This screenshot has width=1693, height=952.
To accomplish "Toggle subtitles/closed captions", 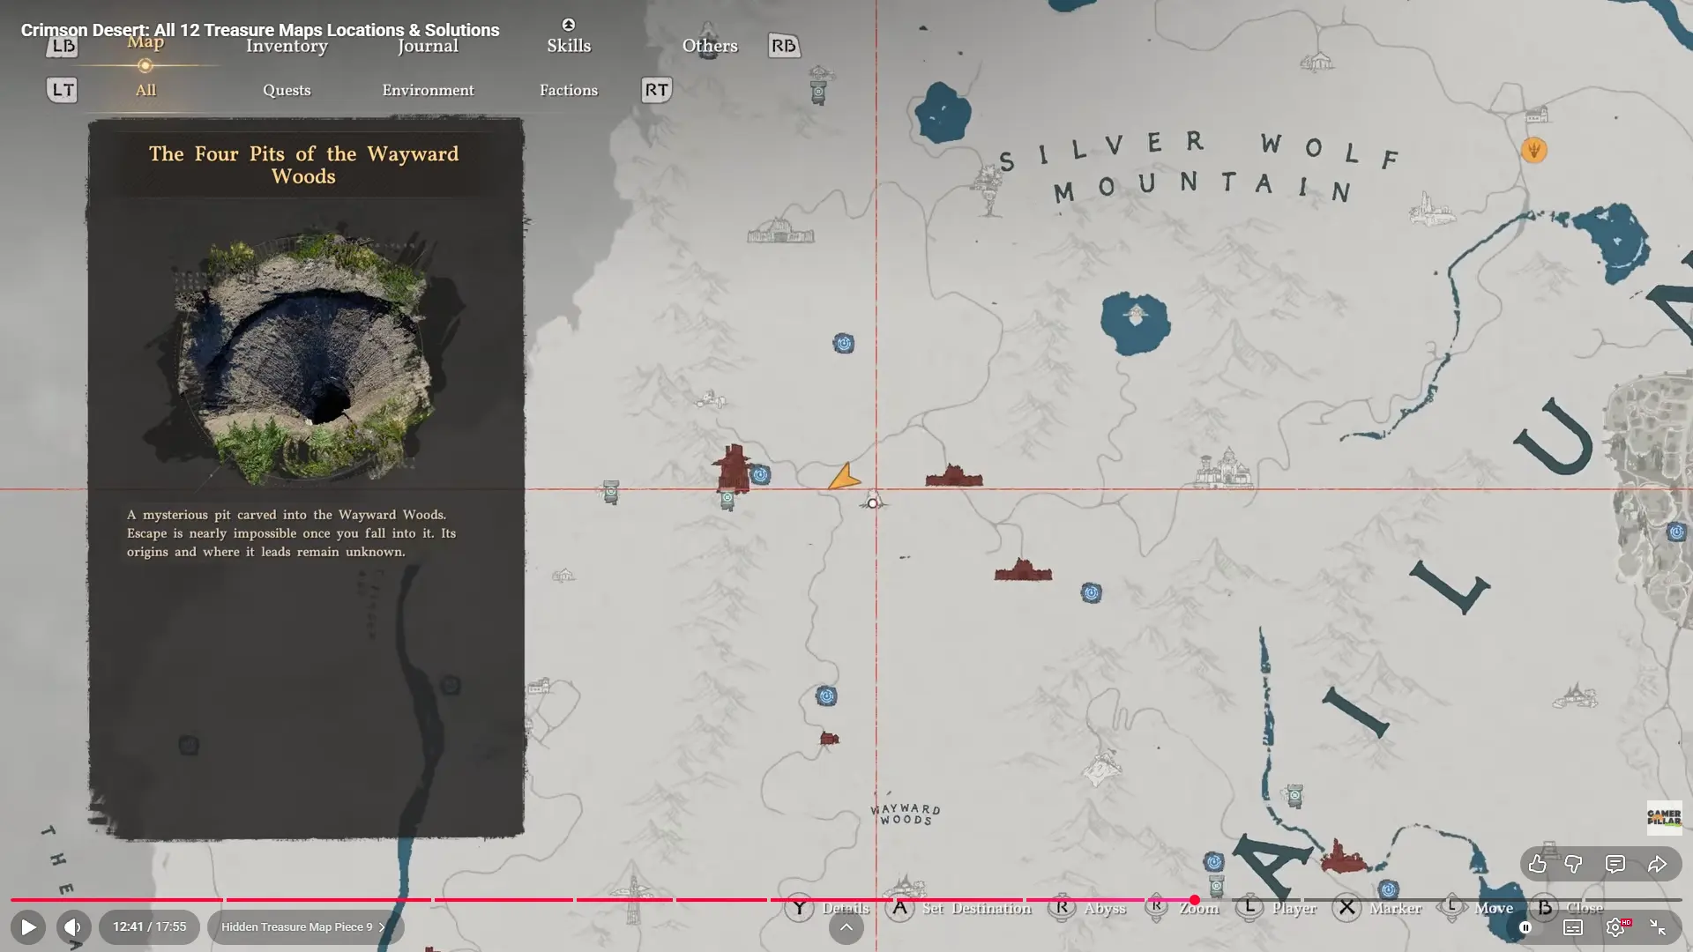I will point(1573,927).
